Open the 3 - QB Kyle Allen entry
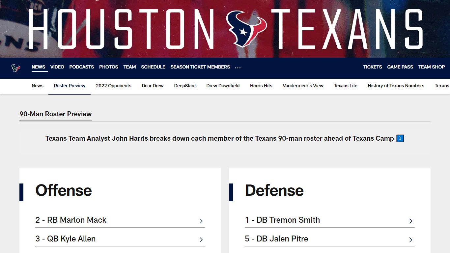 120,239
